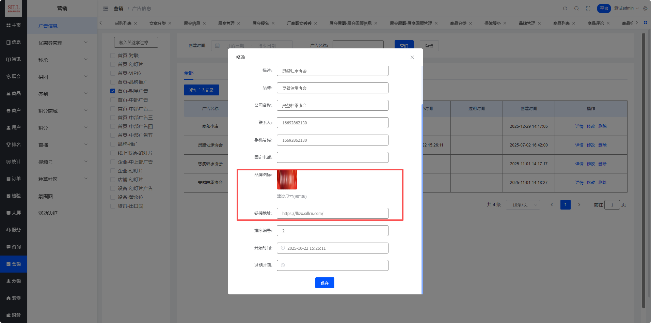Image resolution: width=651 pixels, height=323 pixels.
Task: Click 添加广告记录 button
Action: point(201,90)
